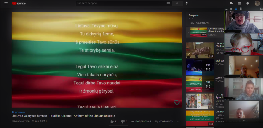Screen dimensions: 263x128
Task: Start voice search with microphone icon
Action: point(187,3)
